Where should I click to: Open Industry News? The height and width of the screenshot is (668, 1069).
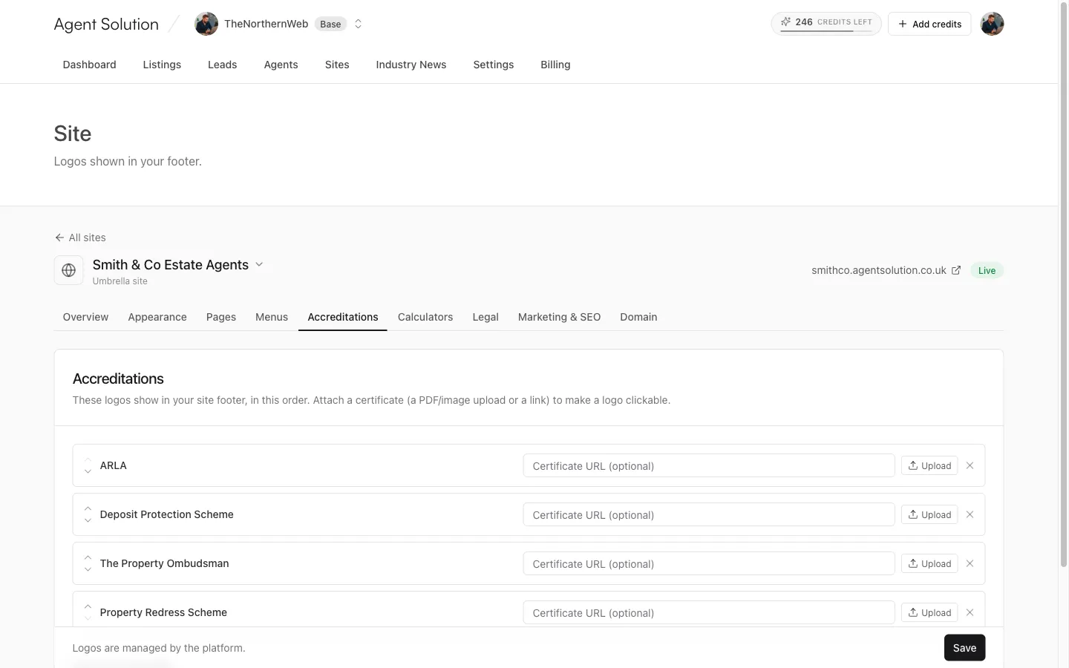point(411,65)
